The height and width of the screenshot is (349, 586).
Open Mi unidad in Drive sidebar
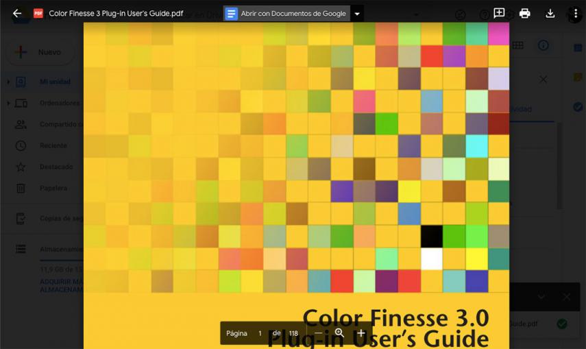[55, 81]
